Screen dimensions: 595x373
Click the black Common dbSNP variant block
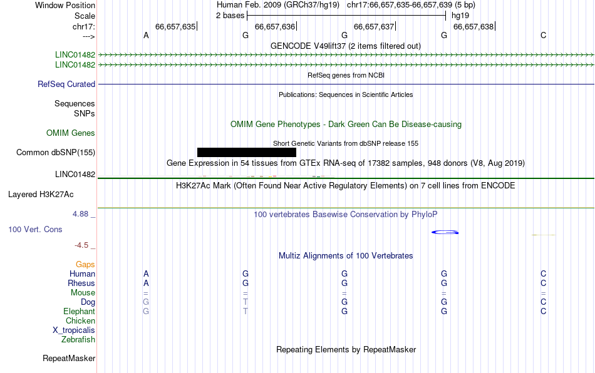point(247,152)
